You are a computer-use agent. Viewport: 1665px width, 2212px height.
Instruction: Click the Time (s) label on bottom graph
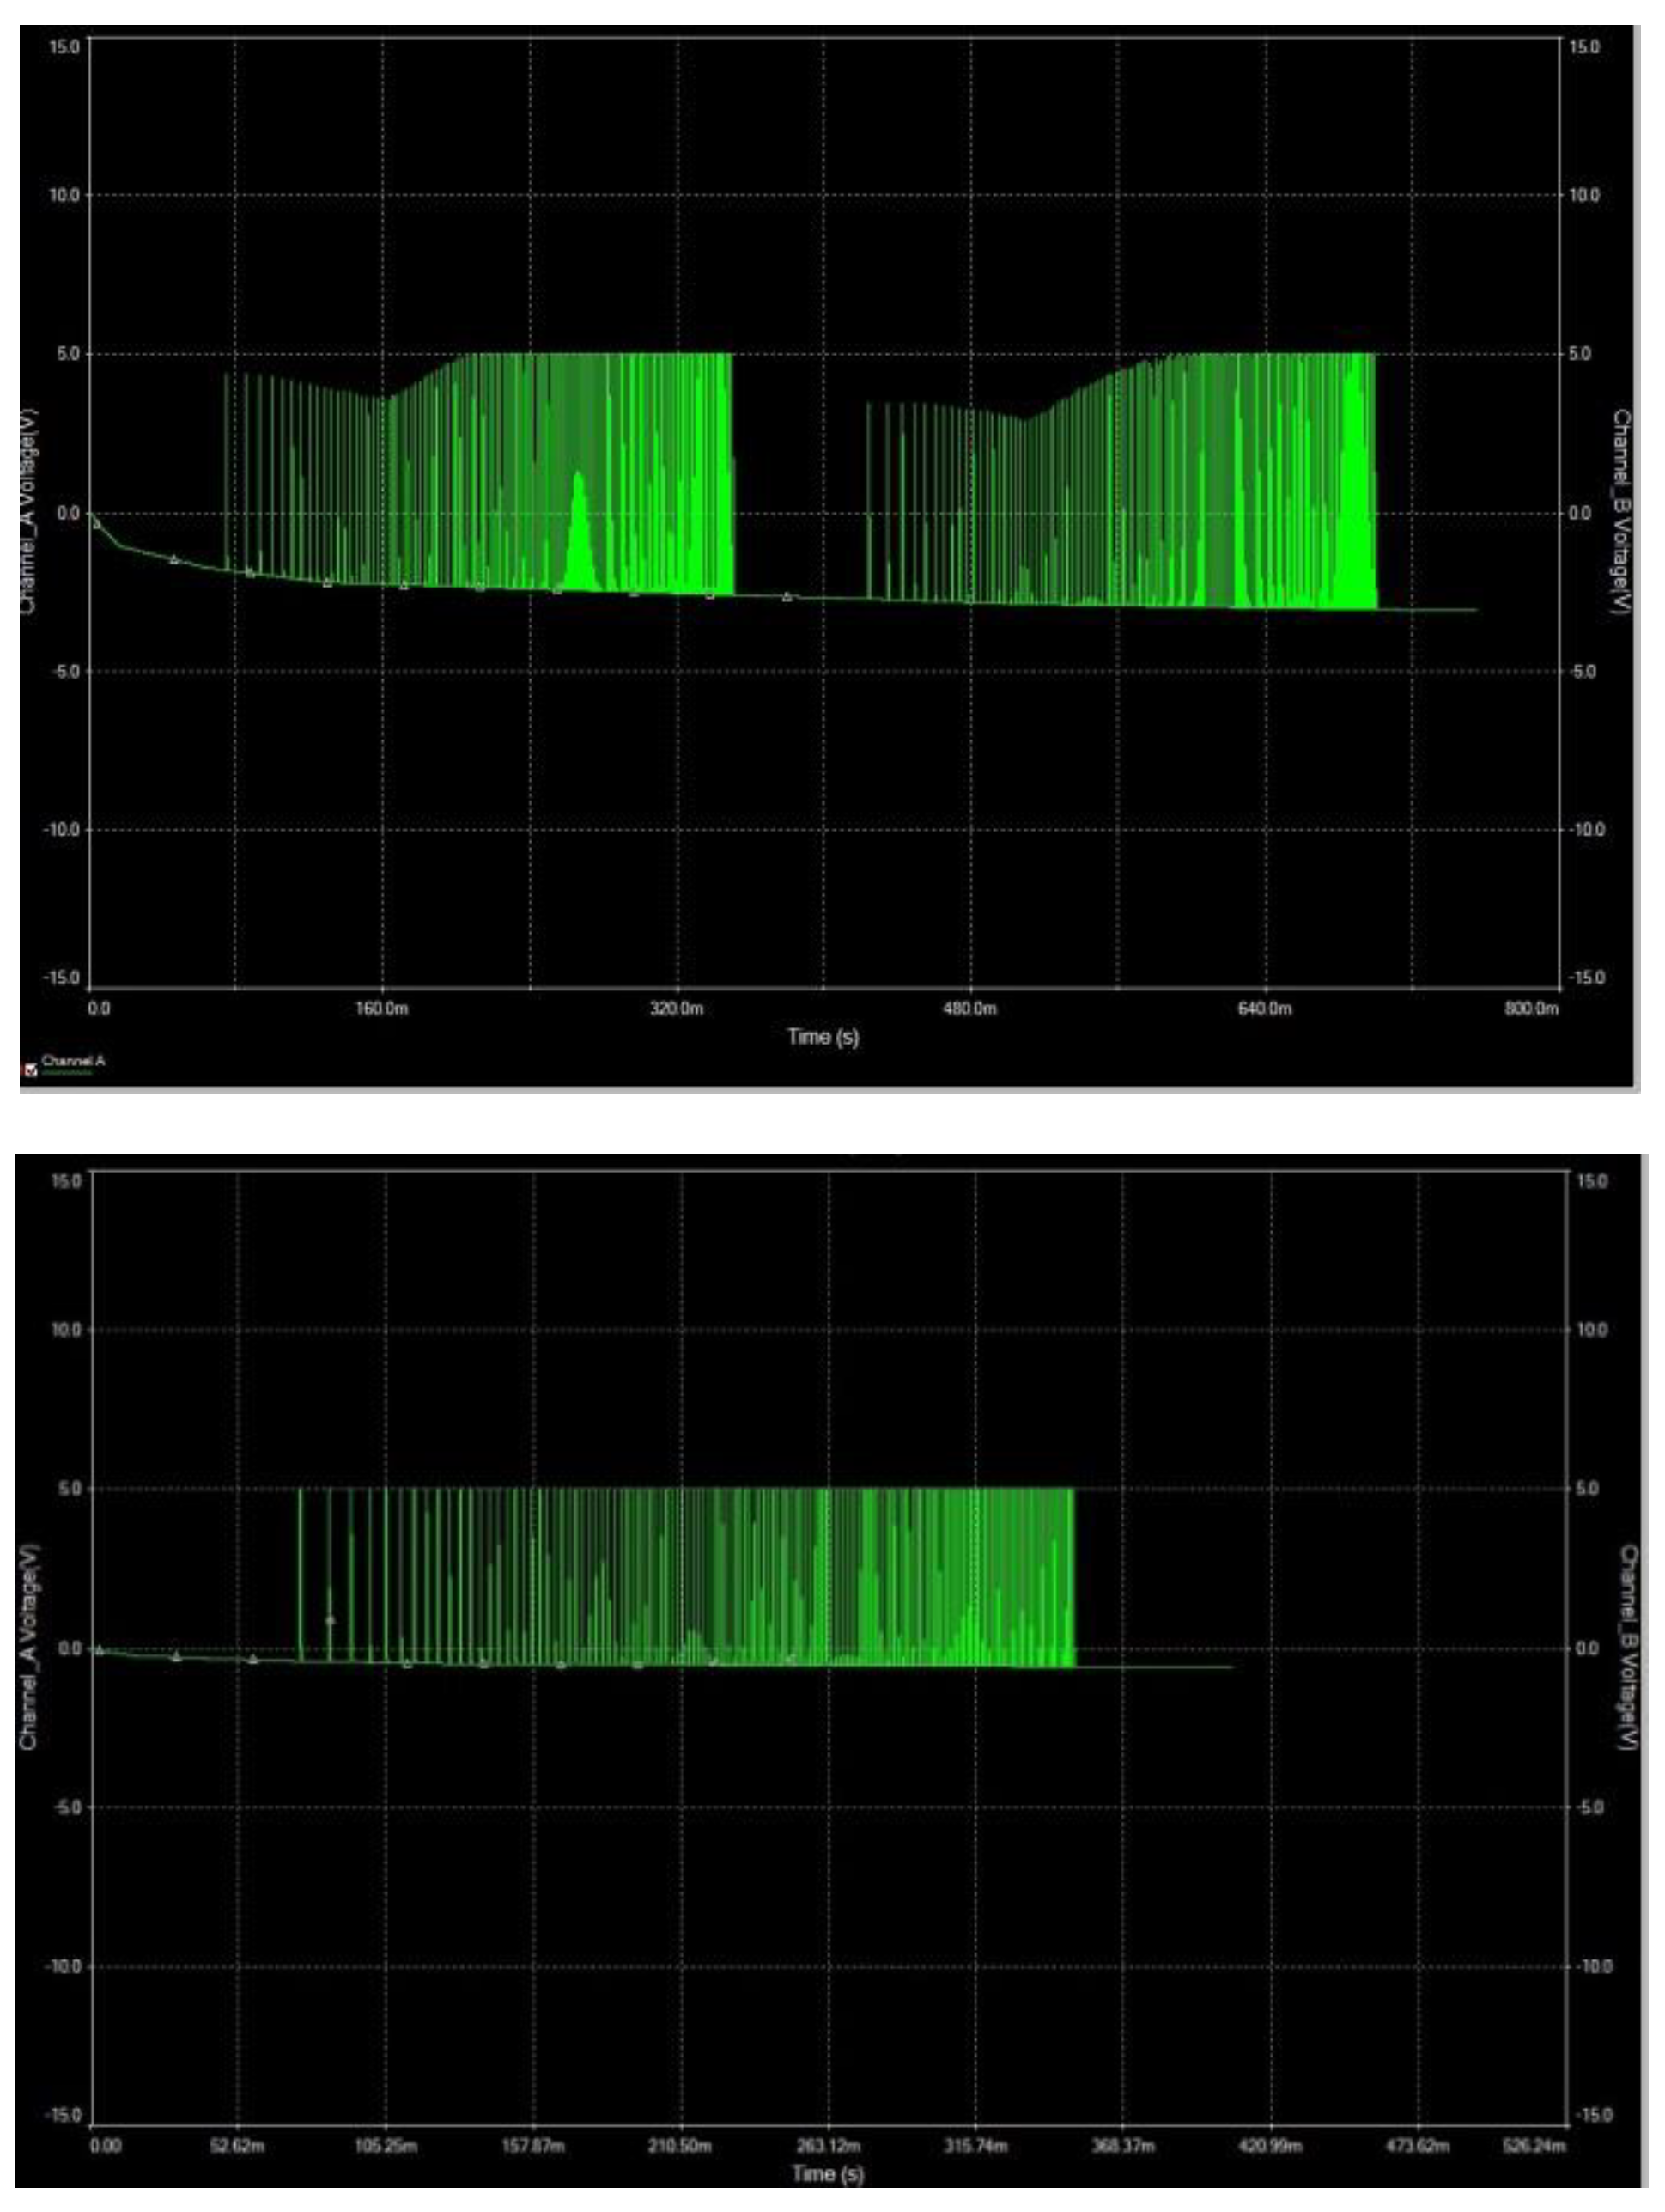pos(828,2173)
